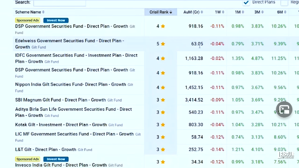This screenshot has height=168, width=299.
Task: Click 3M value 3.67% in Nippon India row
Action: pos(257,87)
